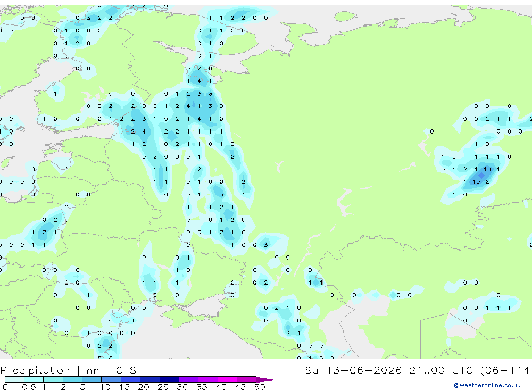This screenshot has width=532, height=390.
Task: Select the legend scale label "30"
Action: point(182,387)
